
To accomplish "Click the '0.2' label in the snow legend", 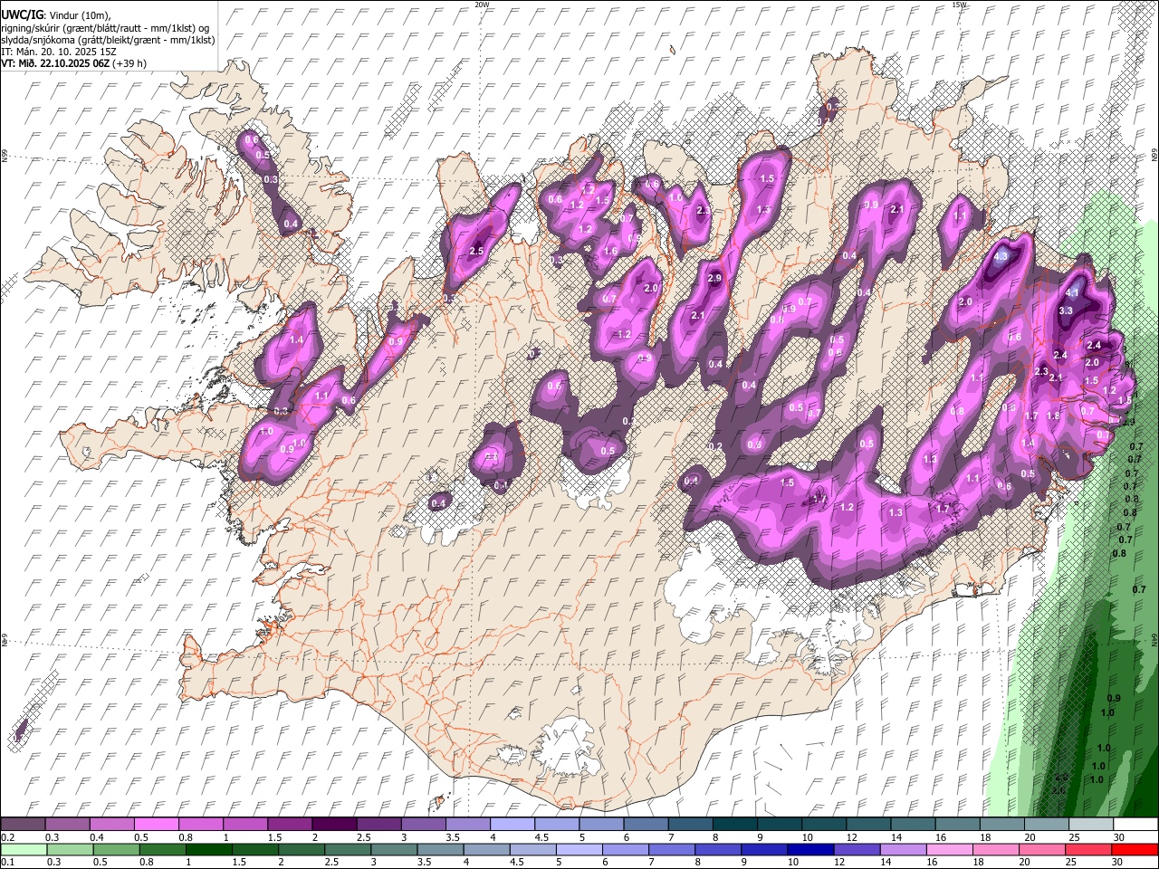I will pos(8,837).
